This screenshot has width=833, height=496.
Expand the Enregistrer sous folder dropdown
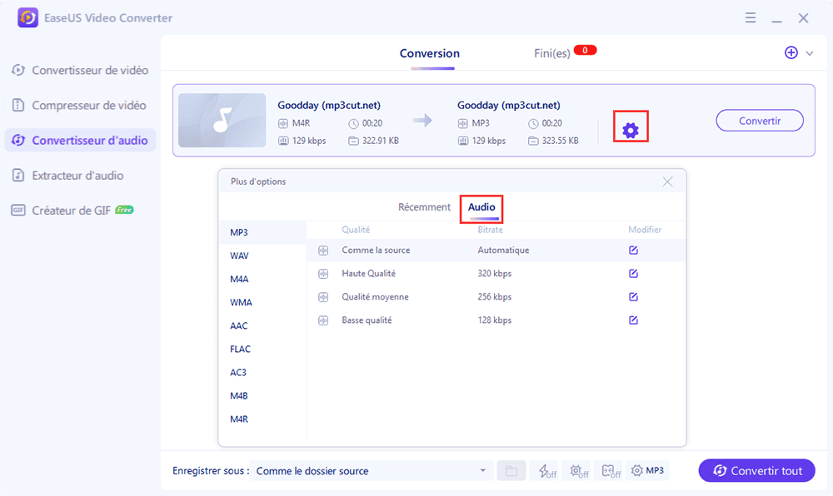point(482,471)
